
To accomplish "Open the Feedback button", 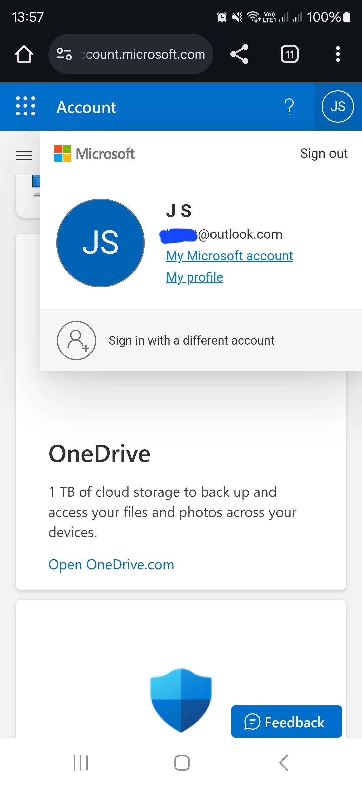I will coord(287,722).
